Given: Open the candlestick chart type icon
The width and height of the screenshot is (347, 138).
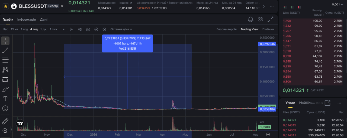Looking at the screenshot, I should [80, 29].
